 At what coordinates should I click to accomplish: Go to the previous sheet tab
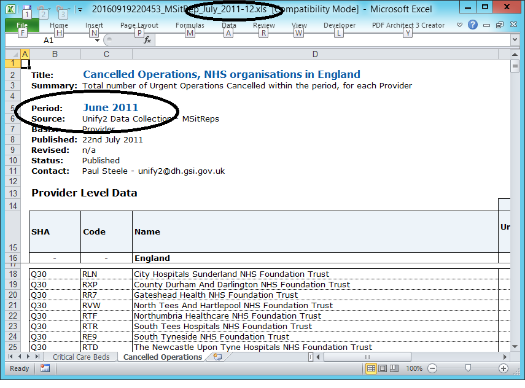(x=20, y=357)
